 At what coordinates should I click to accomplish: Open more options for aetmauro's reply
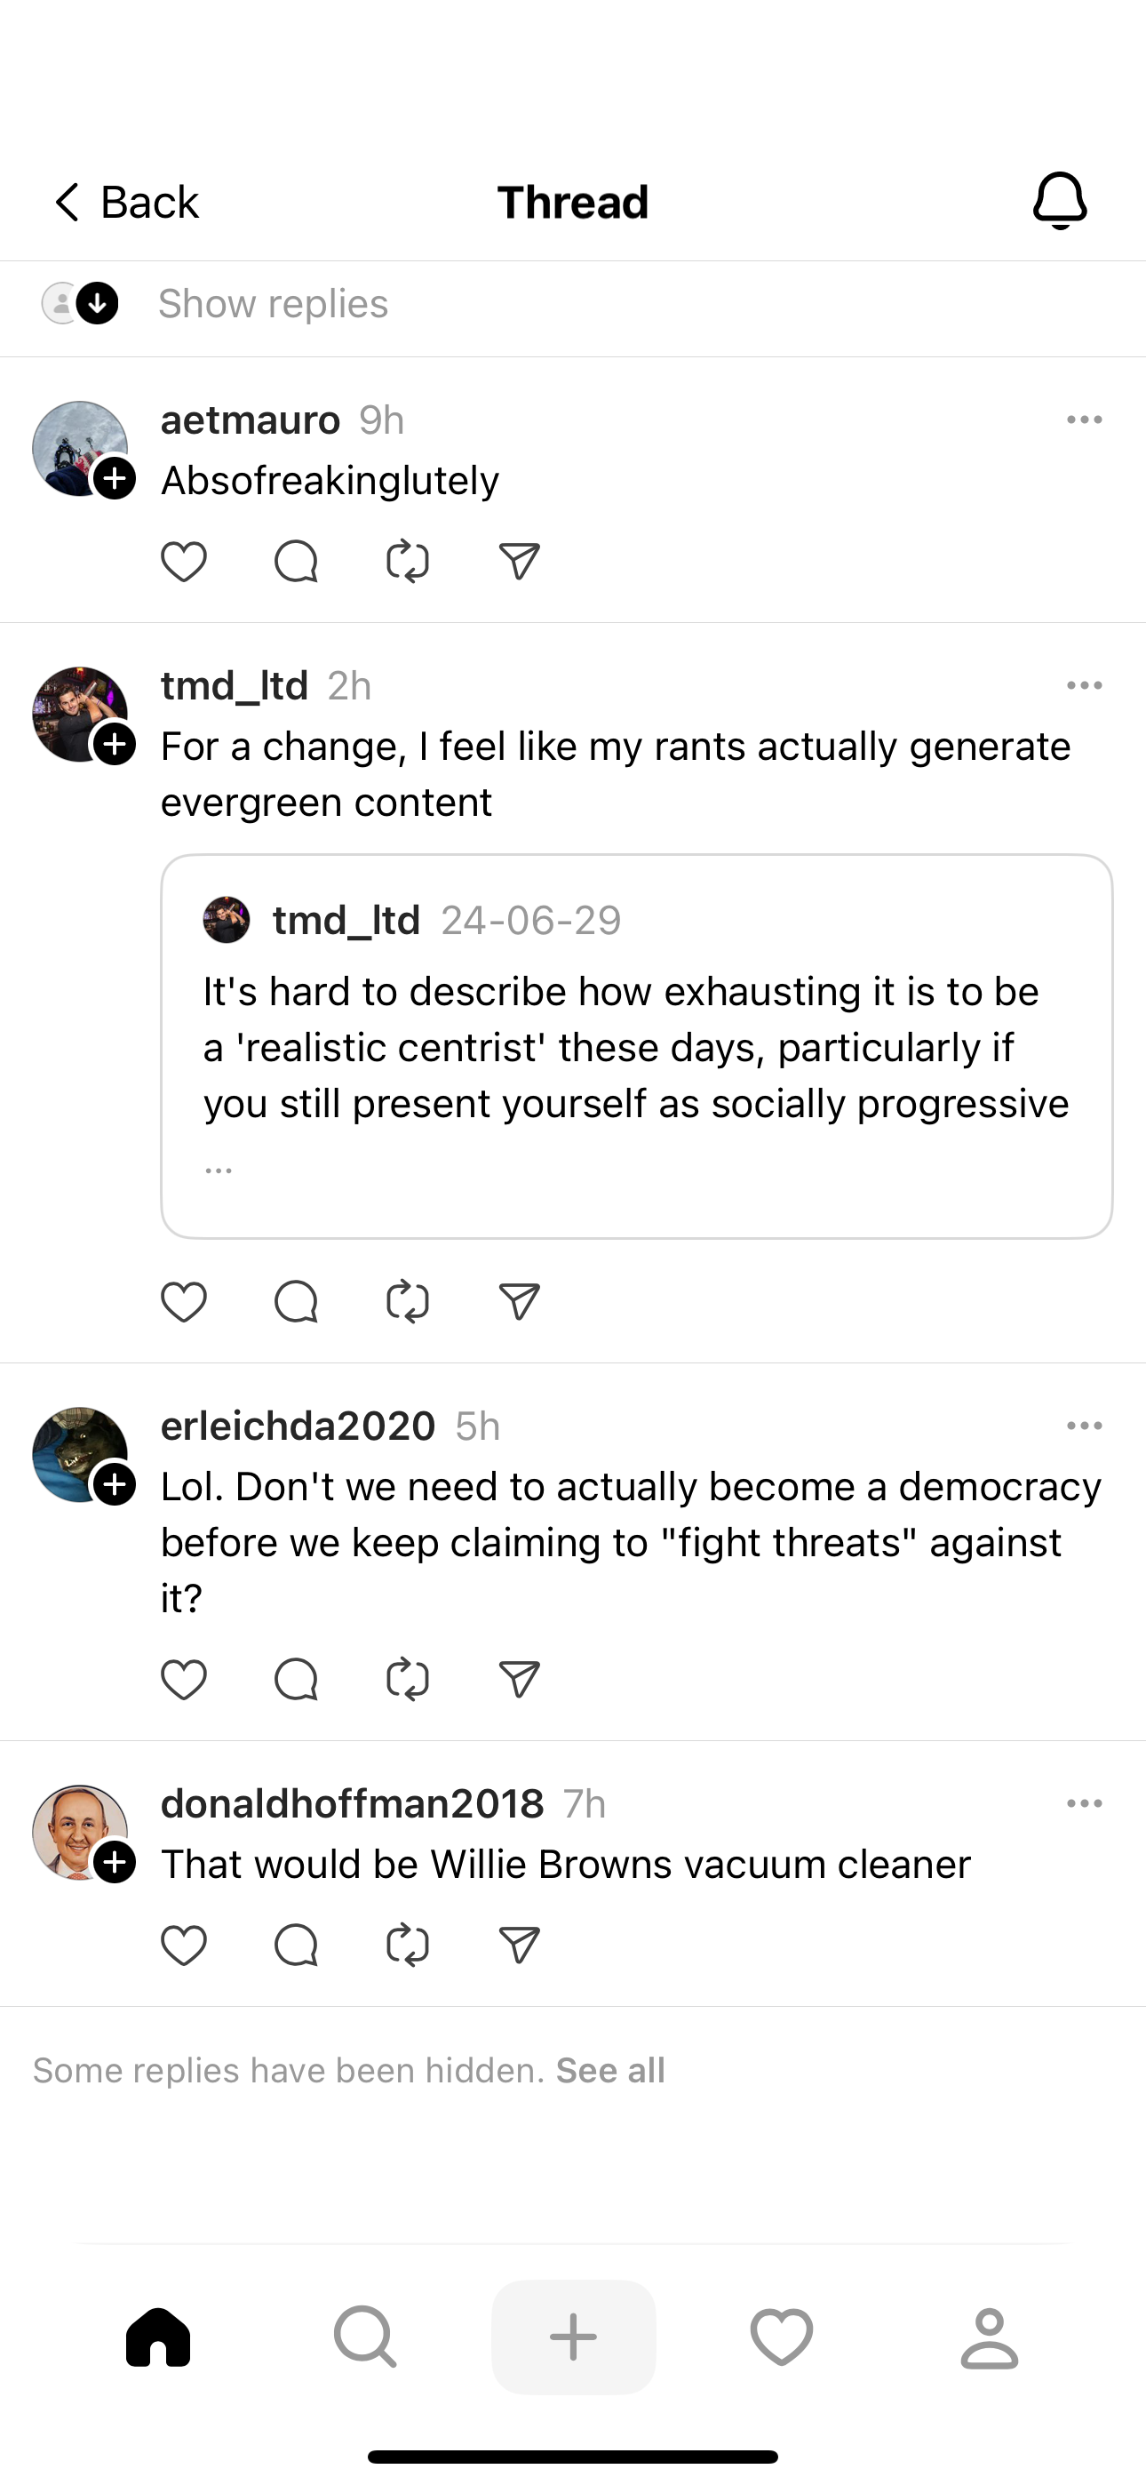click(1085, 419)
